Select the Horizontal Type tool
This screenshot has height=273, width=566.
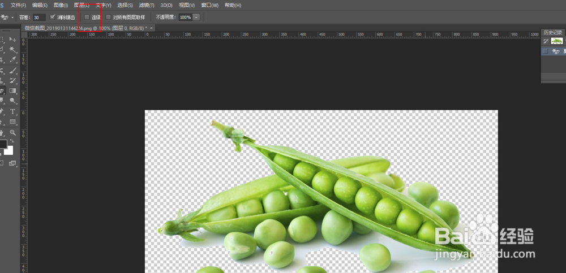(12, 111)
